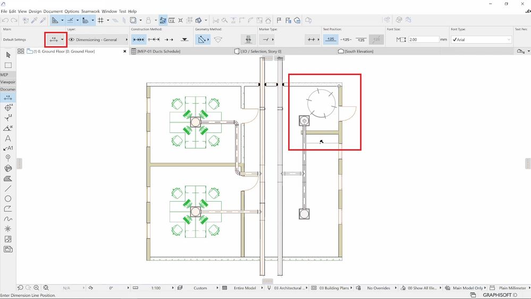Image resolution: width=531 pixels, height=299 pixels.
Task: Open the Teamwork menu
Action: (x=90, y=11)
